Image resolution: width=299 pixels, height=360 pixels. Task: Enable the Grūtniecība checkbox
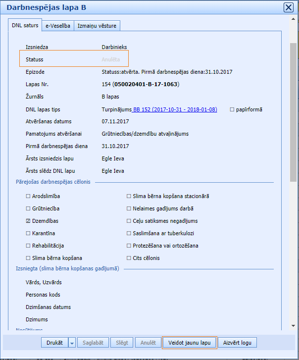point(28,209)
